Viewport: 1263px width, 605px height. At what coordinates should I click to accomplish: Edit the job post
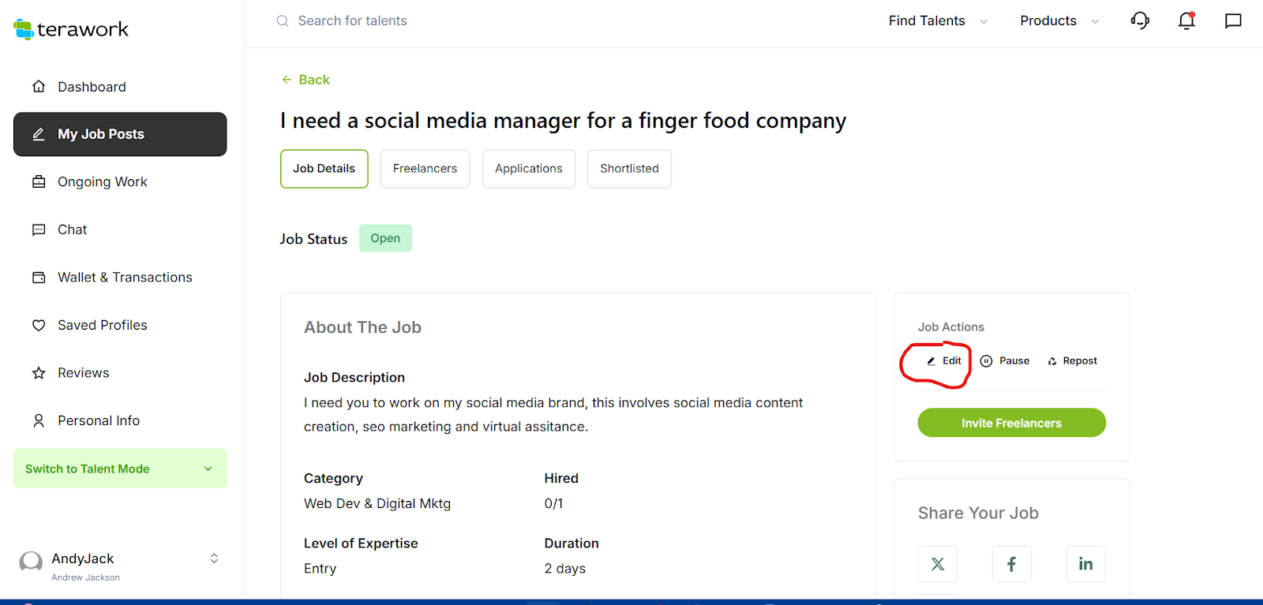944,360
